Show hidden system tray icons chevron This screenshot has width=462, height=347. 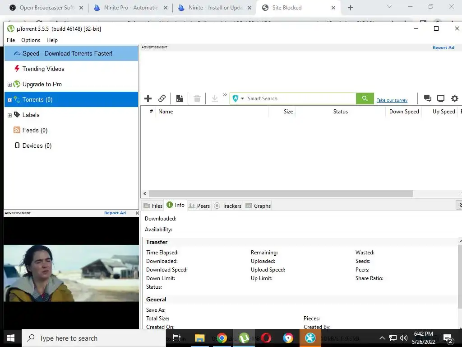382,338
